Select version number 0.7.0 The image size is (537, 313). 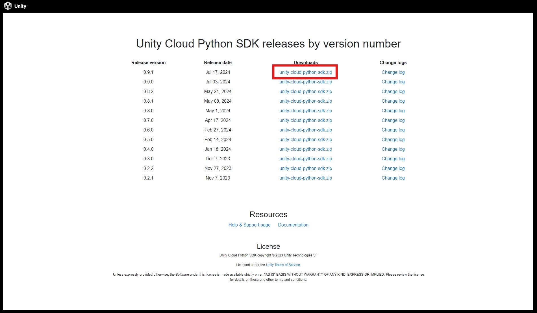(148, 120)
